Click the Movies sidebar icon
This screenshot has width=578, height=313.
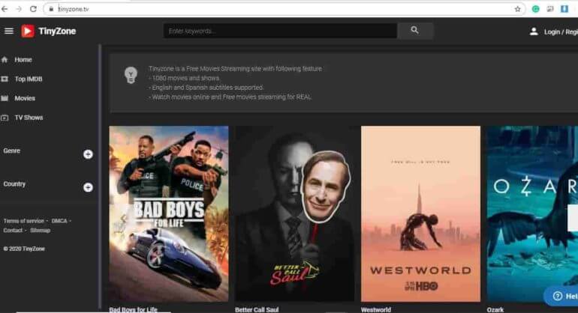[5, 98]
